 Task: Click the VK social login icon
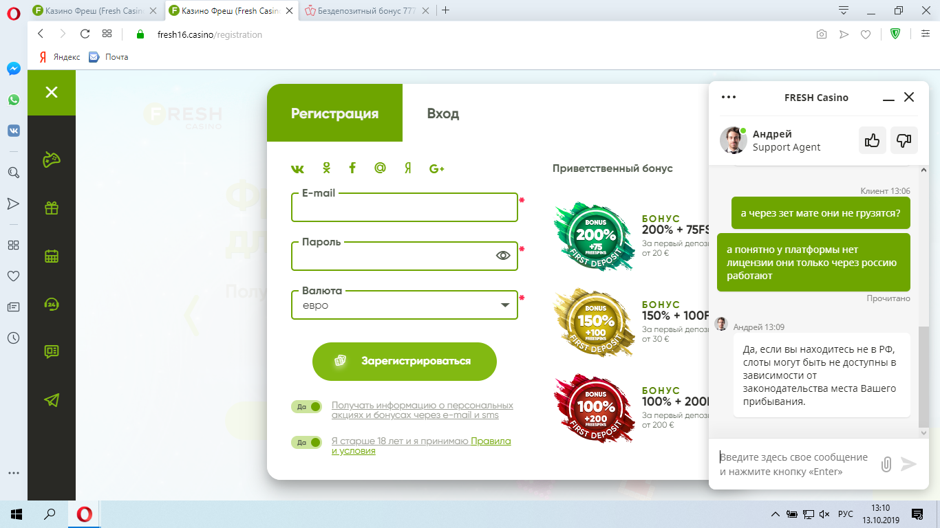[x=297, y=168]
